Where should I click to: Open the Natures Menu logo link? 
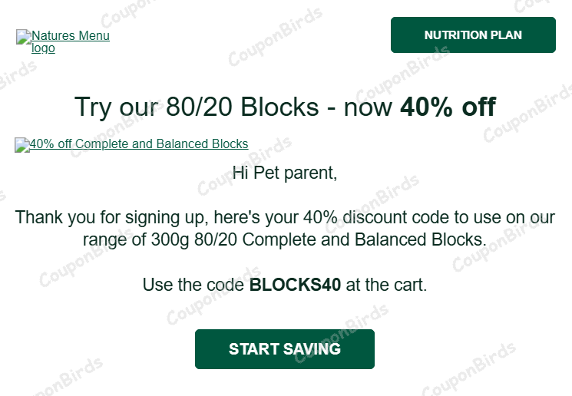(71, 36)
